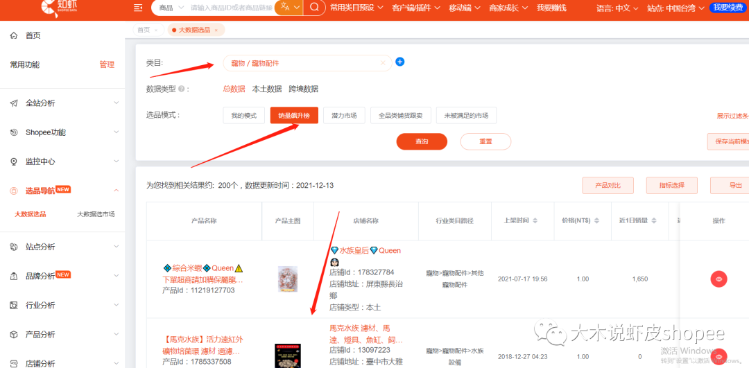Click the 查询 query button
This screenshot has height=368, width=749.
pyautogui.click(x=422, y=142)
